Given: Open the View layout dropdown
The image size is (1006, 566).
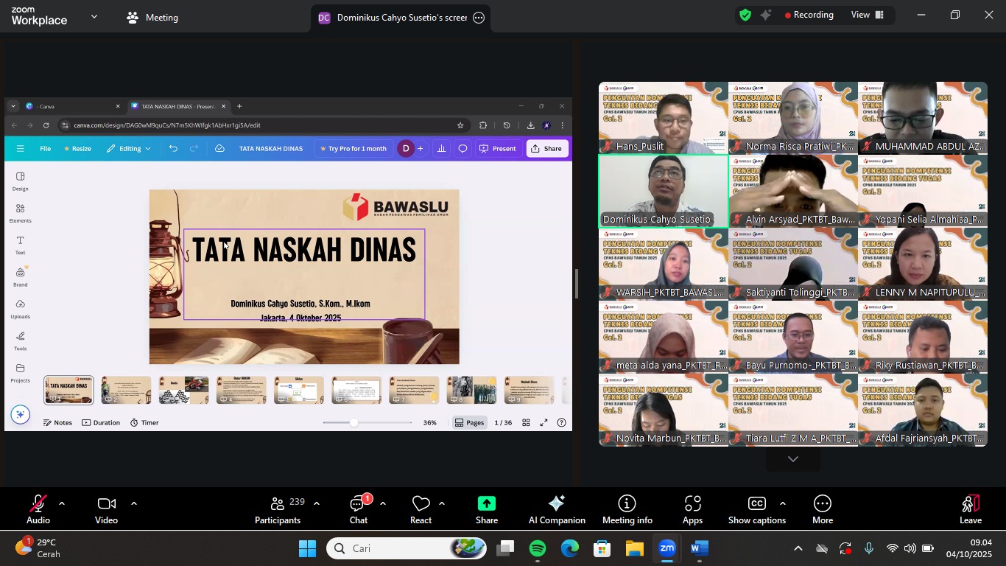Looking at the screenshot, I should click(x=867, y=15).
